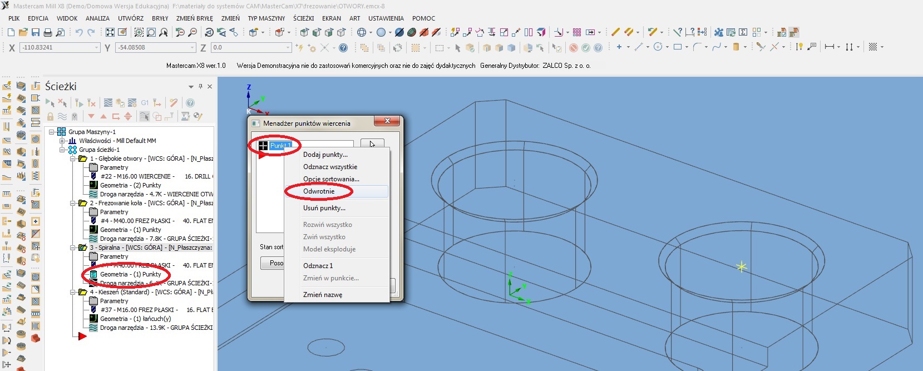This screenshot has height=371, width=923.
Task: Click the Regenerate all selected operations icon
Action: click(x=79, y=103)
